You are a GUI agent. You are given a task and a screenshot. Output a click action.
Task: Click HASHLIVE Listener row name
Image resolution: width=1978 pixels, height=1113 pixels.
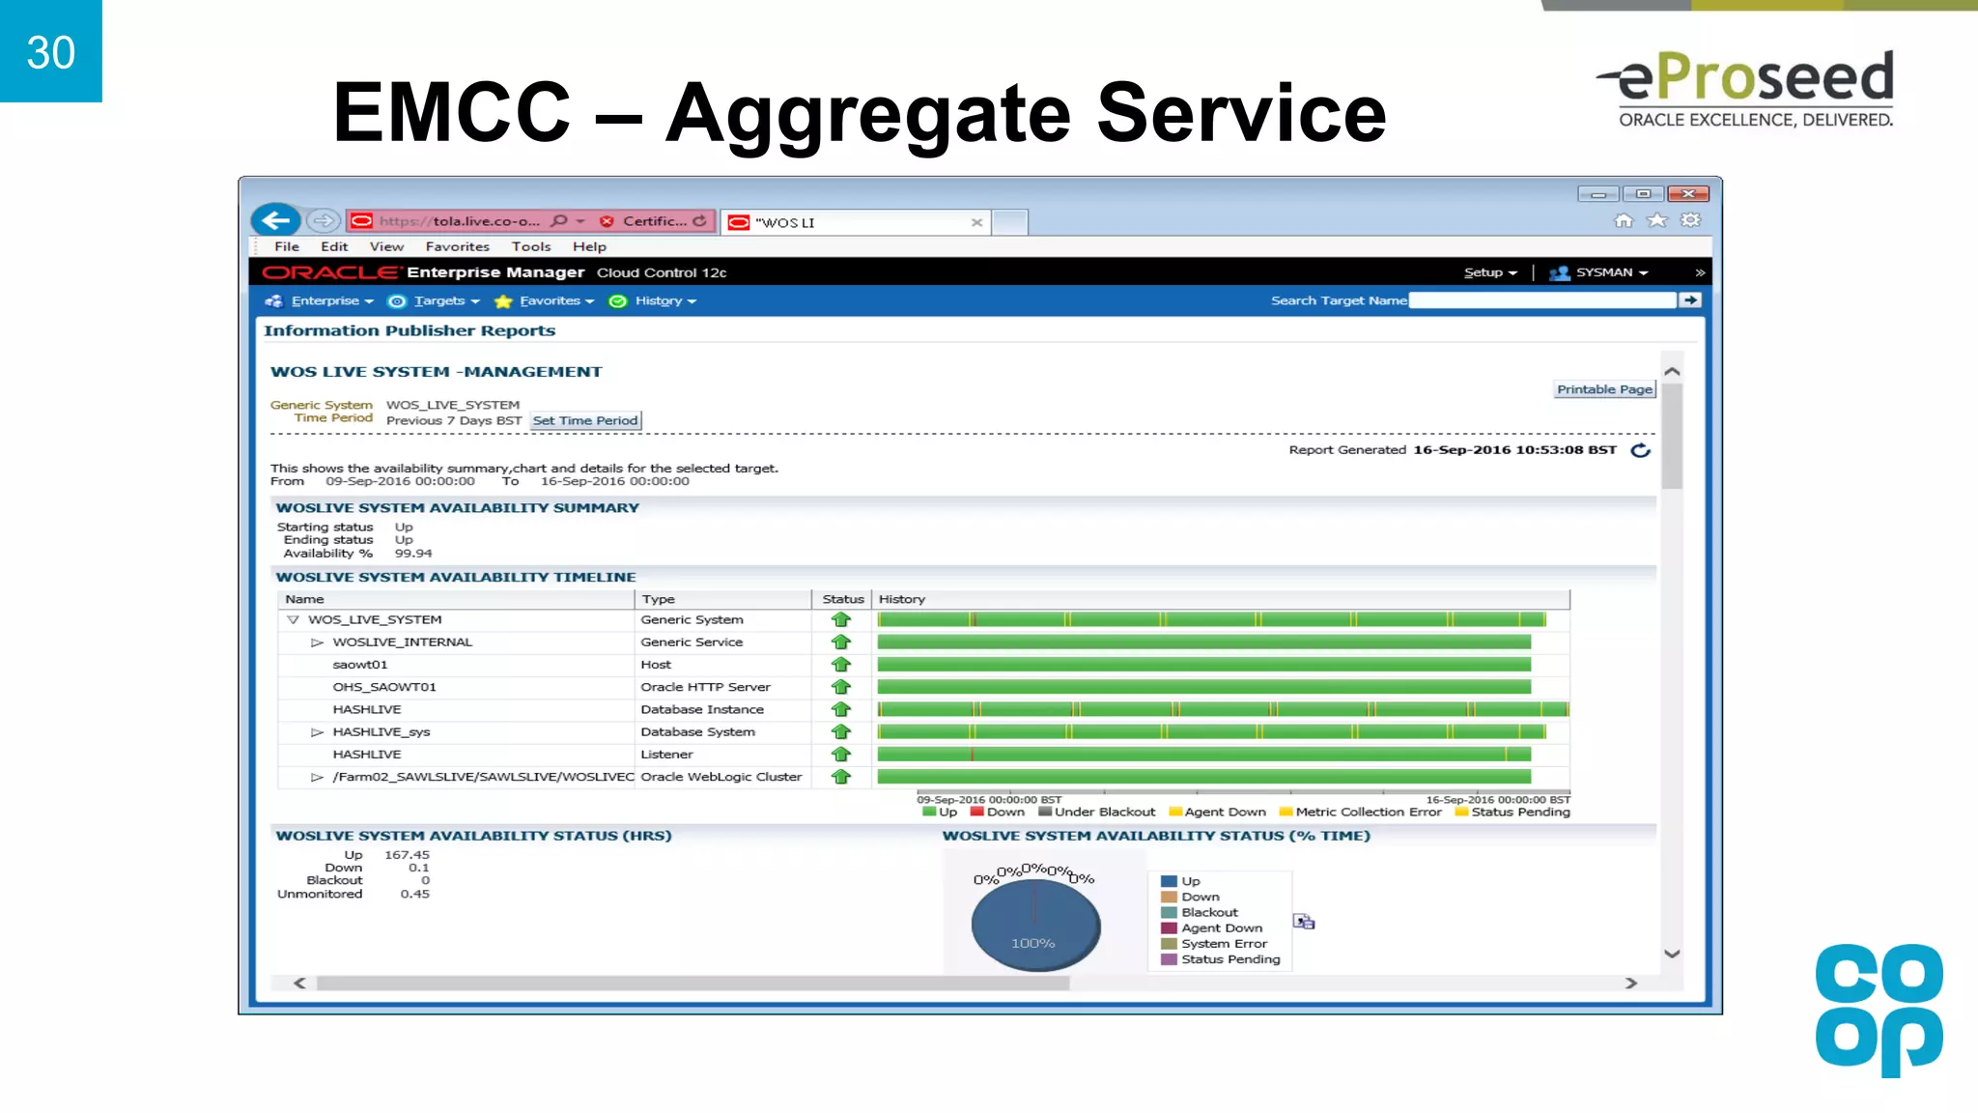click(367, 755)
